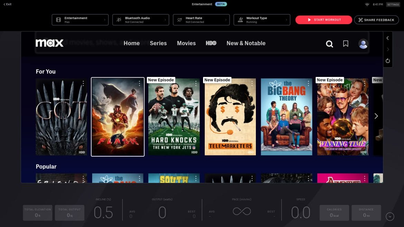The image size is (404, 227).
Task: Open Max search icon
Action: click(x=329, y=44)
